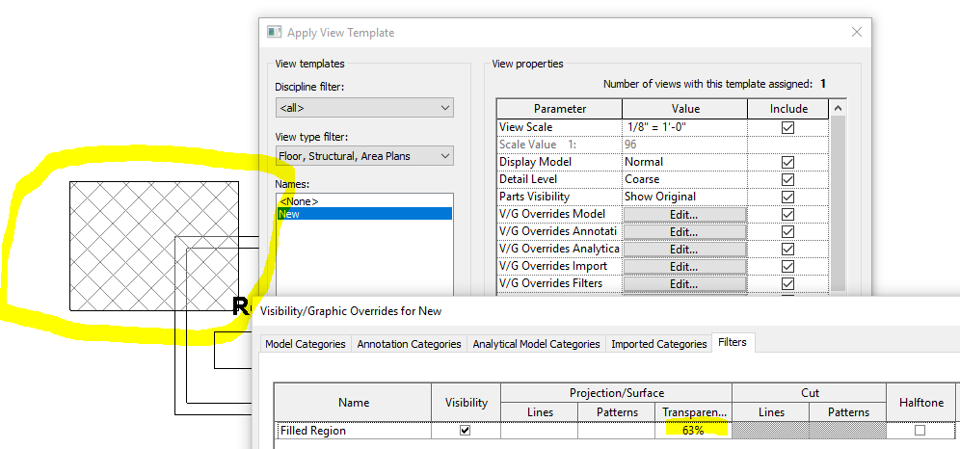Expand the View type filter dropdown
This screenshot has width=960, height=449.
pos(364,155)
